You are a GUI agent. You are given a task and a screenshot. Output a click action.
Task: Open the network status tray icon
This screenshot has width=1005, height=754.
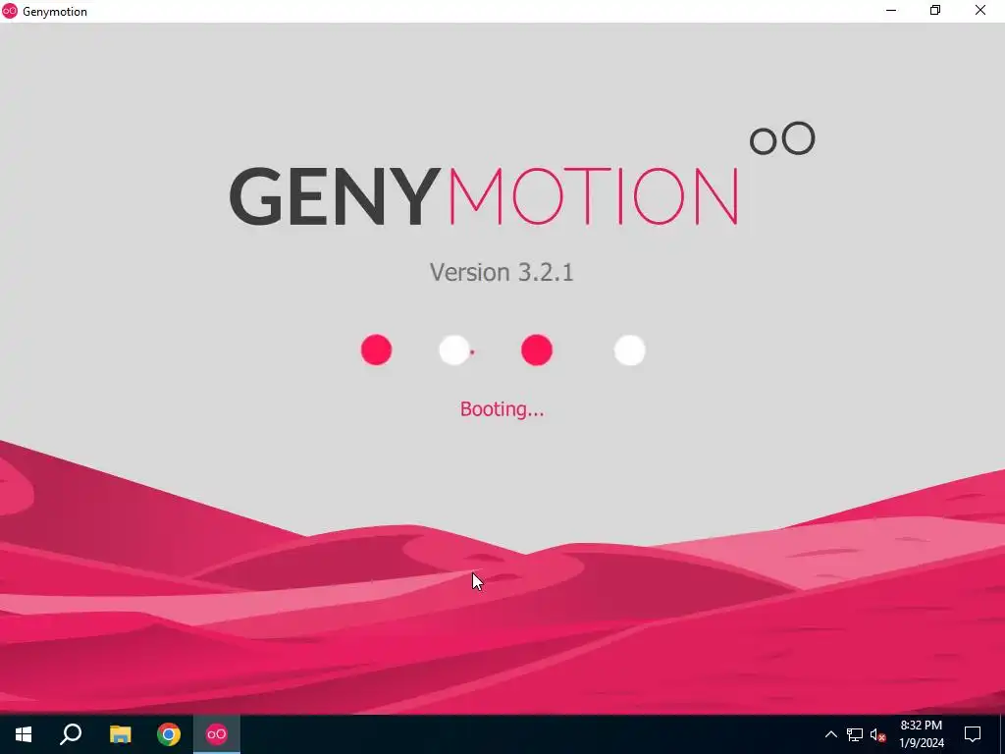tap(855, 734)
